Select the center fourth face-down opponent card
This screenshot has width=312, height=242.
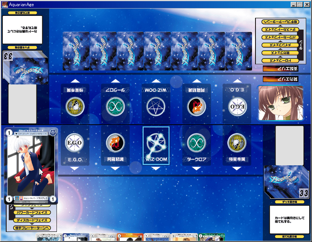pos(157,51)
